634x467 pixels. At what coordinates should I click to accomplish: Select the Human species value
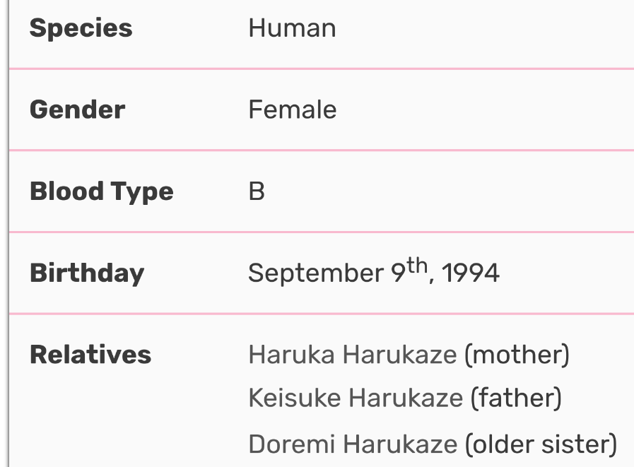(292, 28)
